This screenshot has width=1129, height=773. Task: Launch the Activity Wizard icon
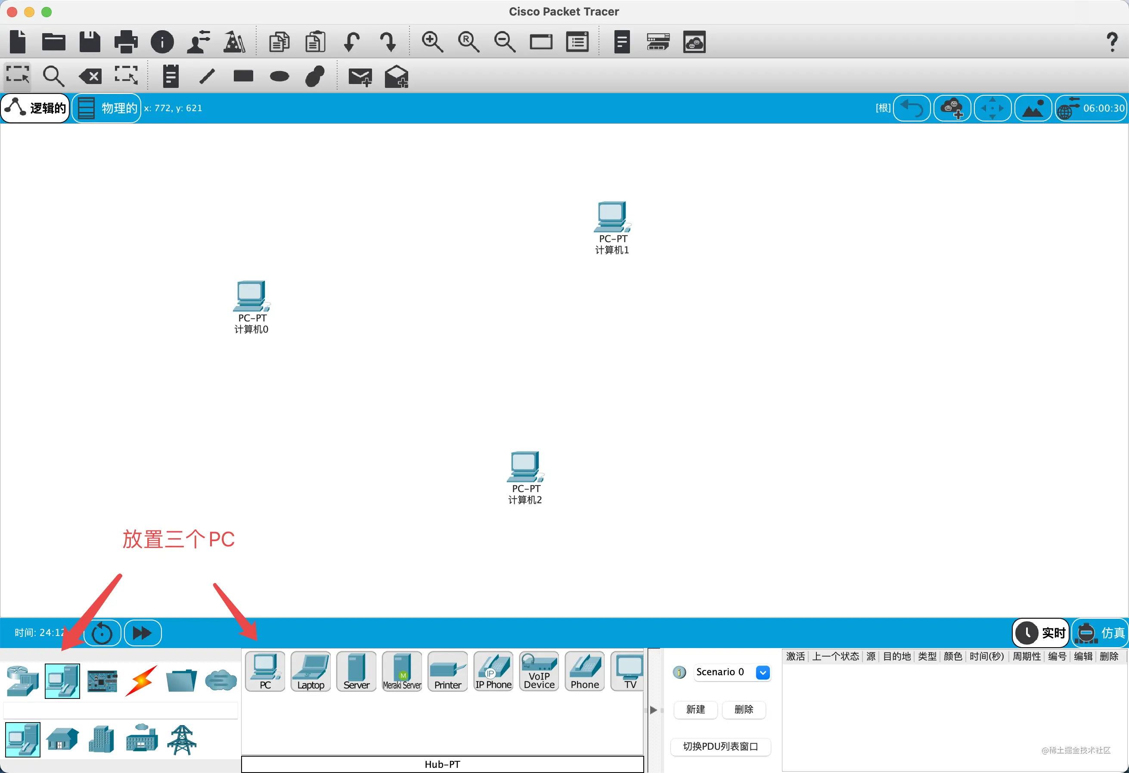click(234, 42)
